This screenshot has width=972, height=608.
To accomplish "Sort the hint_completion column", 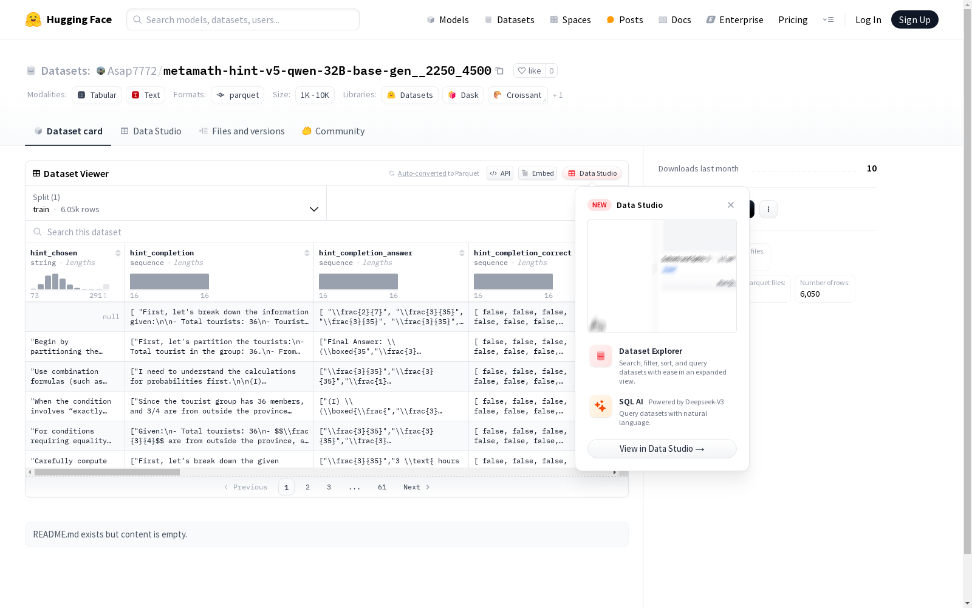I will tap(307, 253).
